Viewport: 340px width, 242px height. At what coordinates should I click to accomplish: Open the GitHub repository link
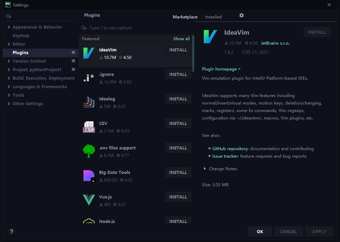tap(230, 149)
